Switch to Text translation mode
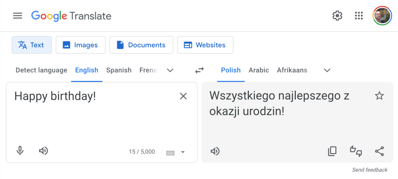 pyautogui.click(x=32, y=45)
